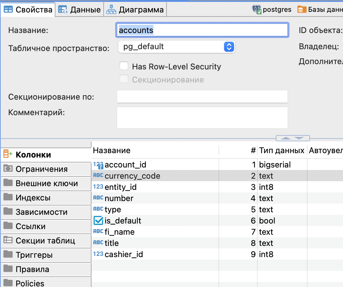
Task: Switch to the Диаграмма tab
Action: [135, 10]
